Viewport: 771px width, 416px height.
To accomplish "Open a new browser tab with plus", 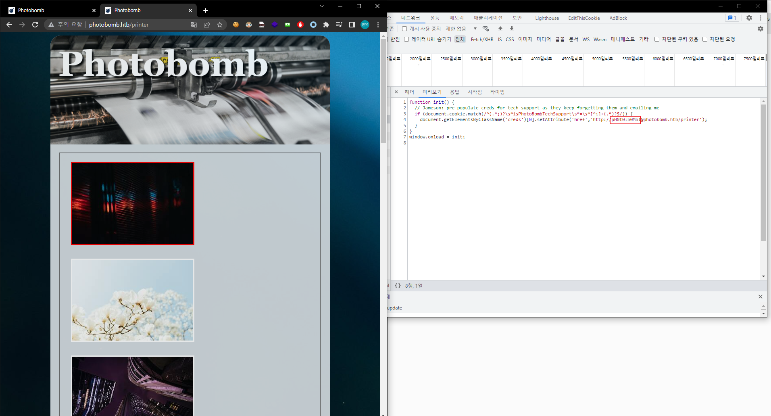I will pos(206,10).
